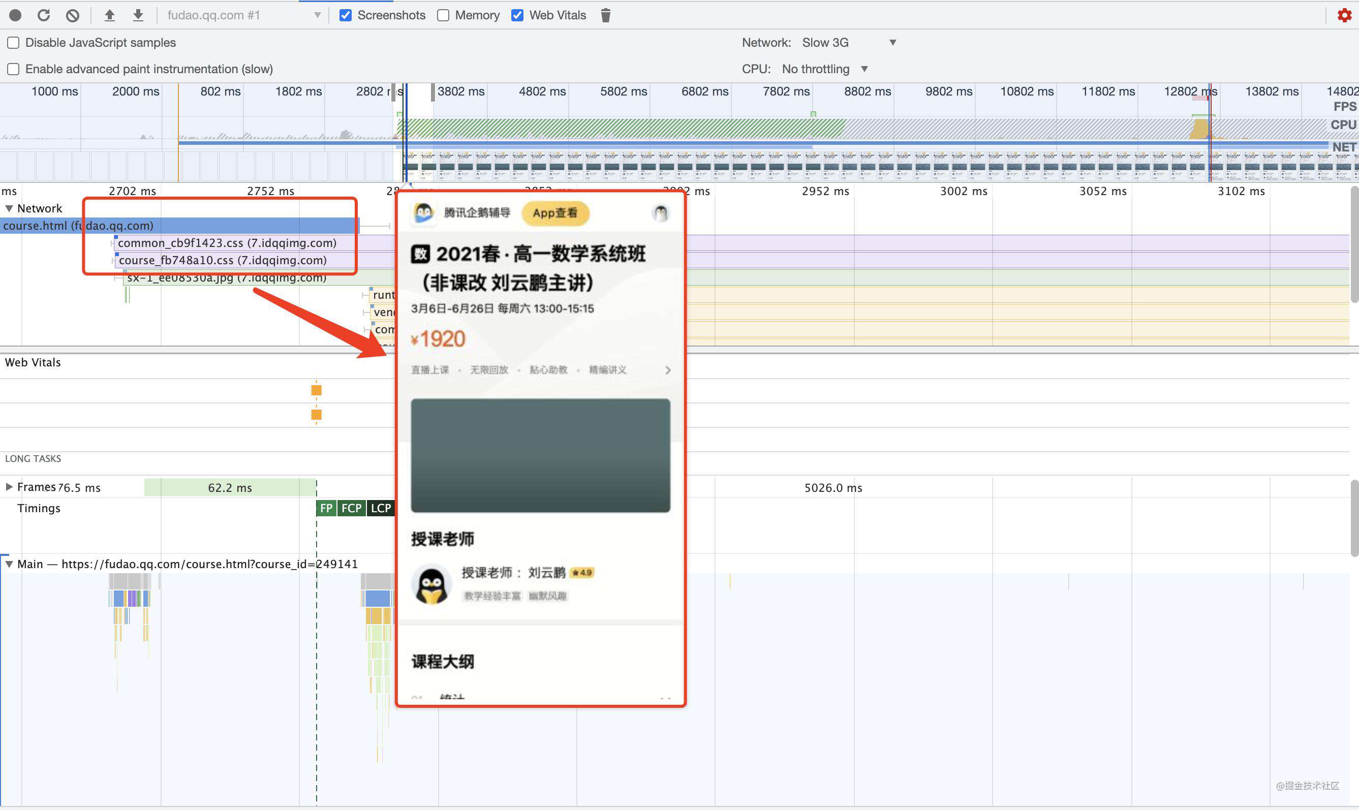Select course.html network request bar
Image resolution: width=1359 pixels, height=810 pixels.
tap(179, 226)
